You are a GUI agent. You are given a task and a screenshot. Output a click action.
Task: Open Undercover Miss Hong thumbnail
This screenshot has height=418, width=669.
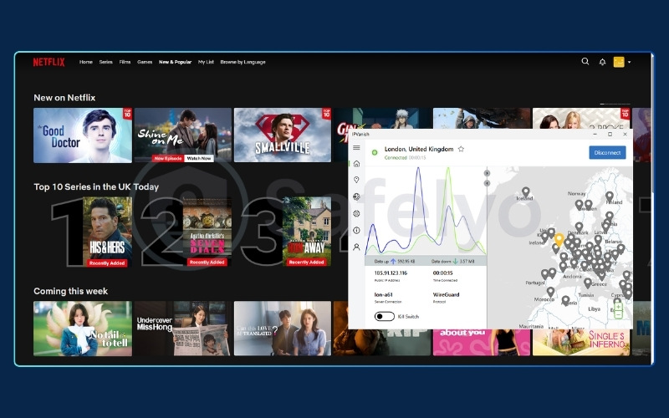click(182, 329)
